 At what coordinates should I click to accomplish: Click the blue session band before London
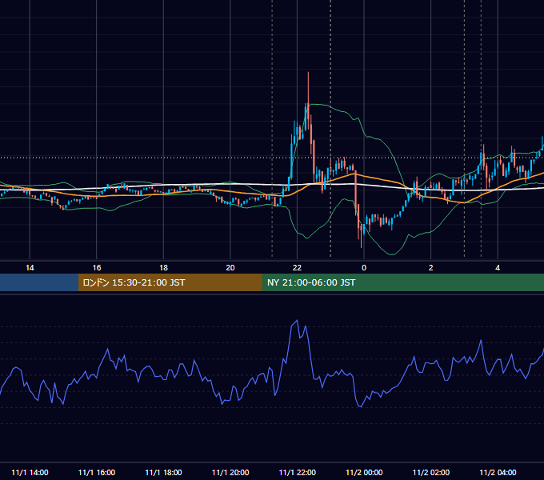(x=39, y=282)
